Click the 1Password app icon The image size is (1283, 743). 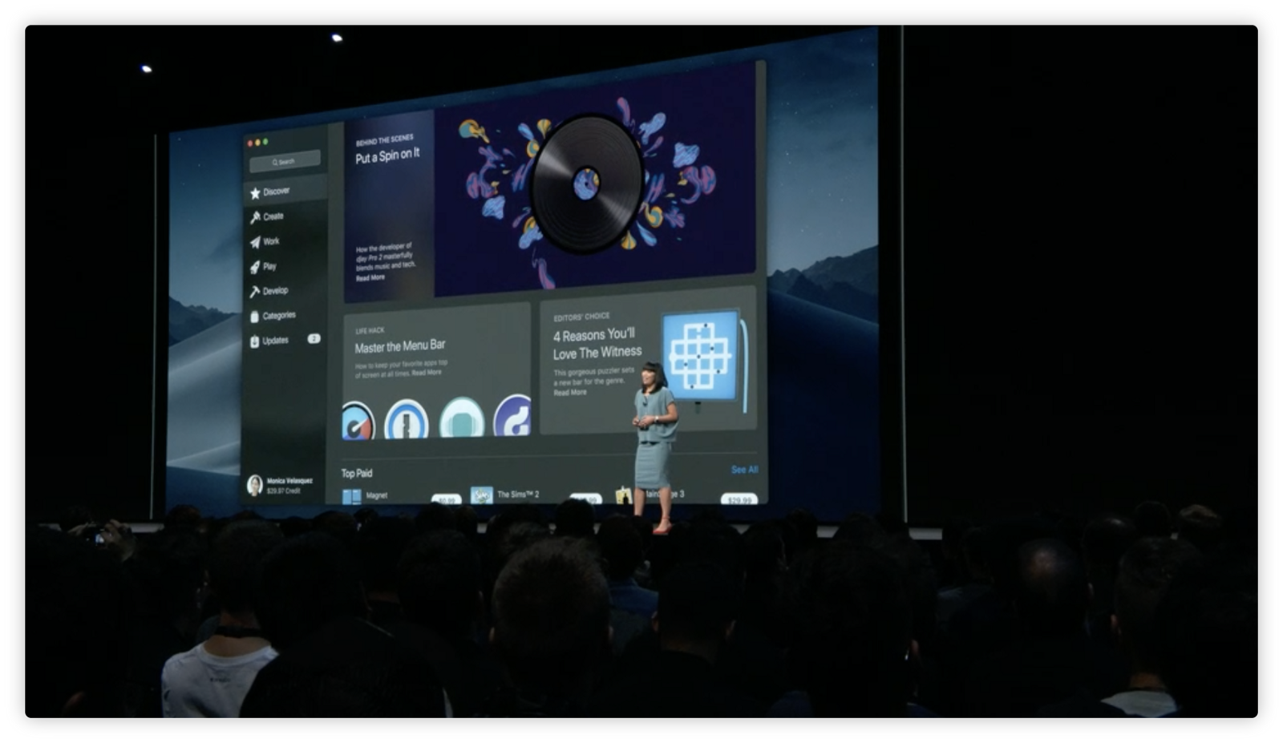point(406,420)
